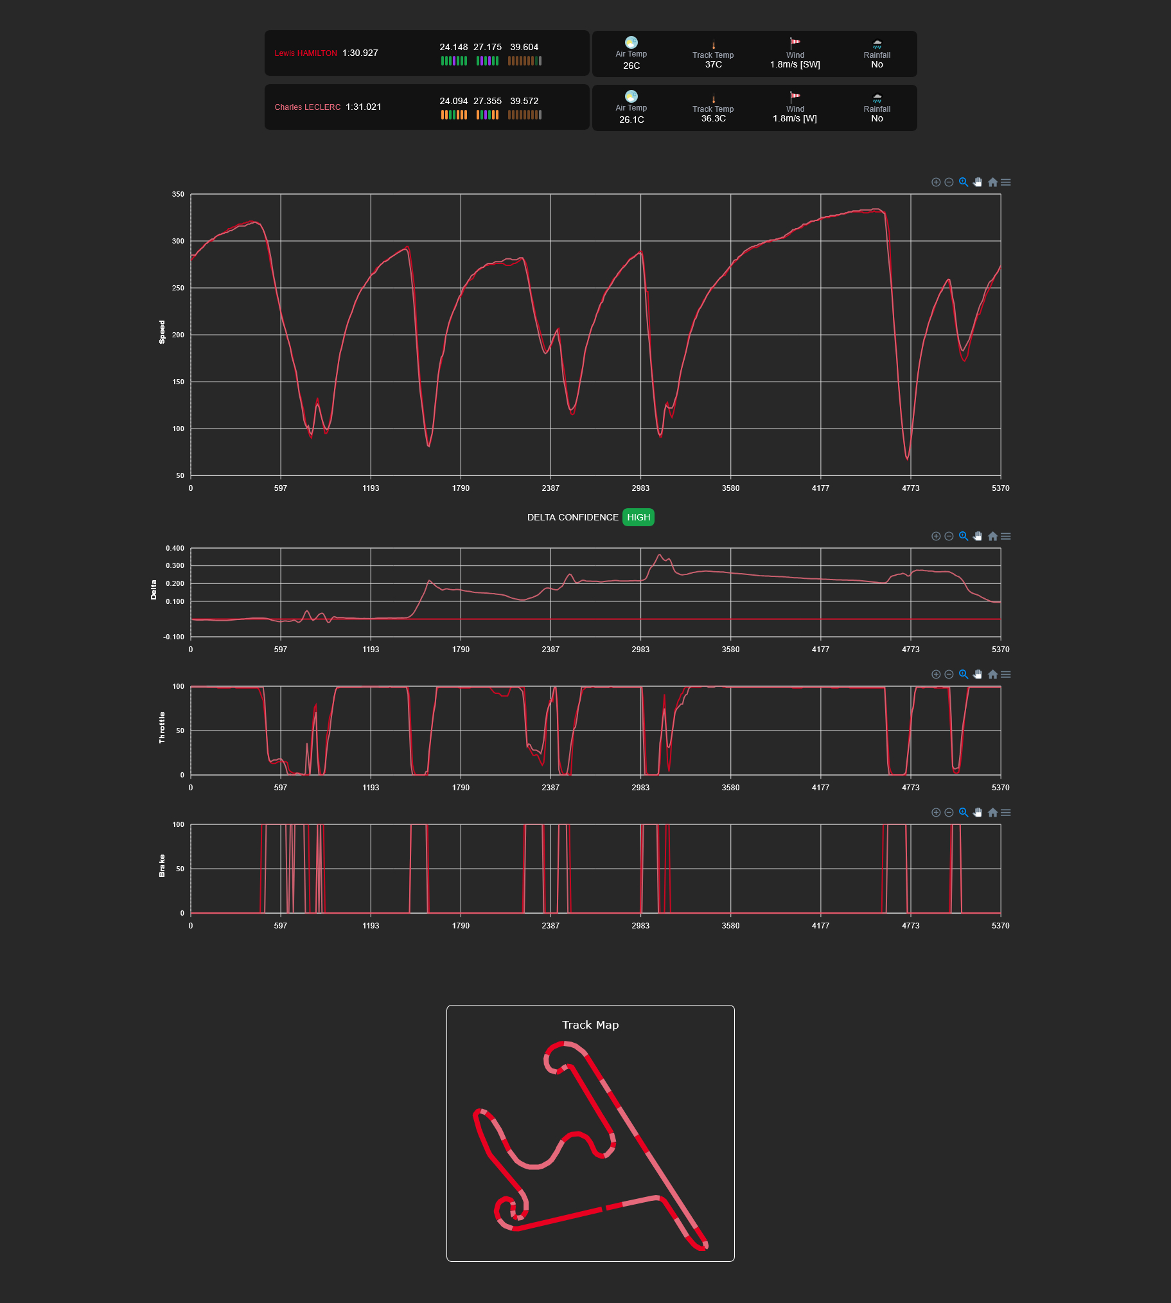The height and width of the screenshot is (1303, 1171).
Task: Click zoom-out icon on Brake chart toolbar
Action: pos(948,813)
